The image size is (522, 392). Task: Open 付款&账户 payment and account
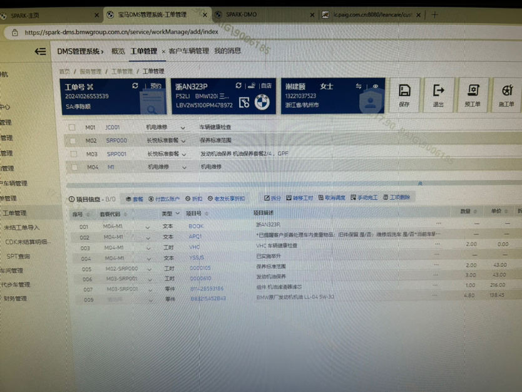tap(164, 199)
